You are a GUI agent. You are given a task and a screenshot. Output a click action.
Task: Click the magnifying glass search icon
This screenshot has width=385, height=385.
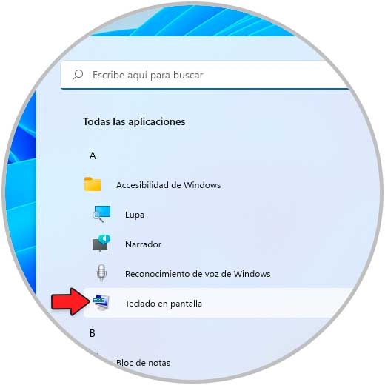[x=78, y=75]
